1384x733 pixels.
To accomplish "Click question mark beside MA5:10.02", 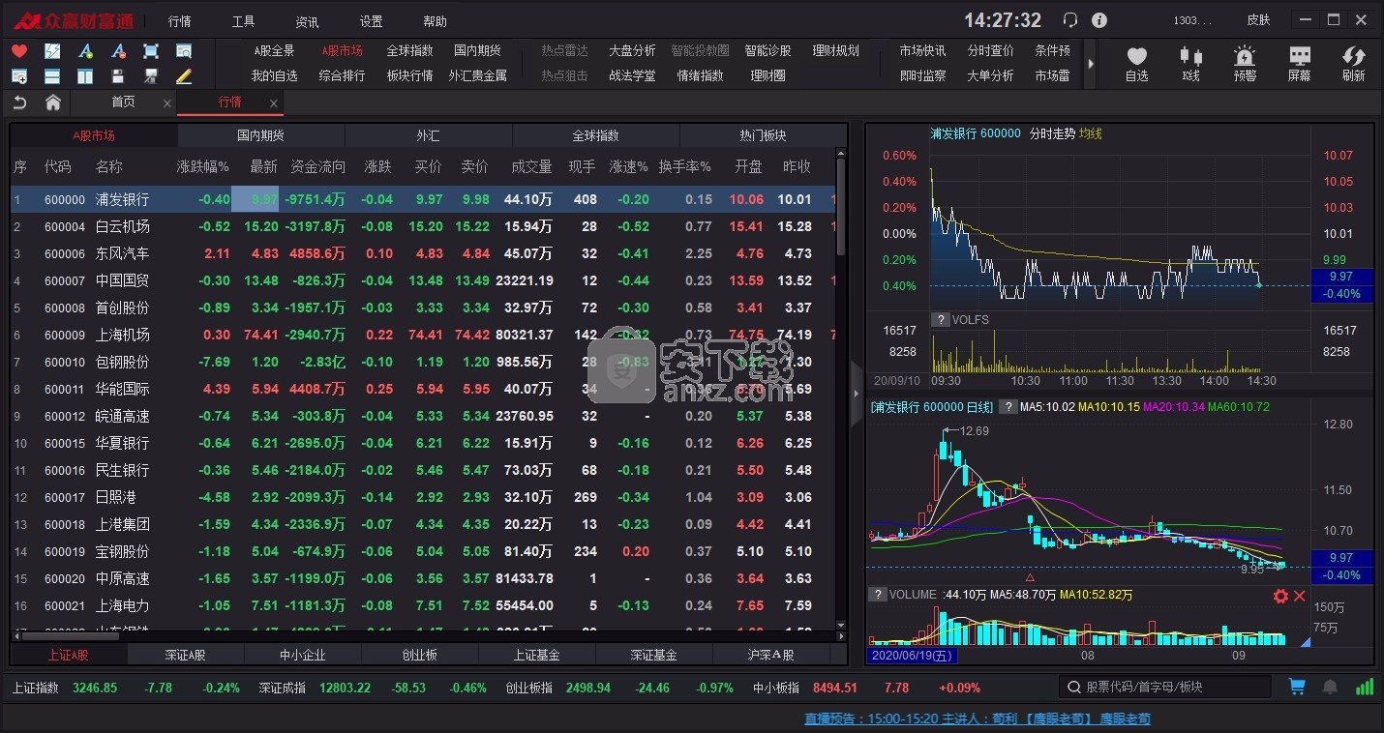I will 1008,407.
